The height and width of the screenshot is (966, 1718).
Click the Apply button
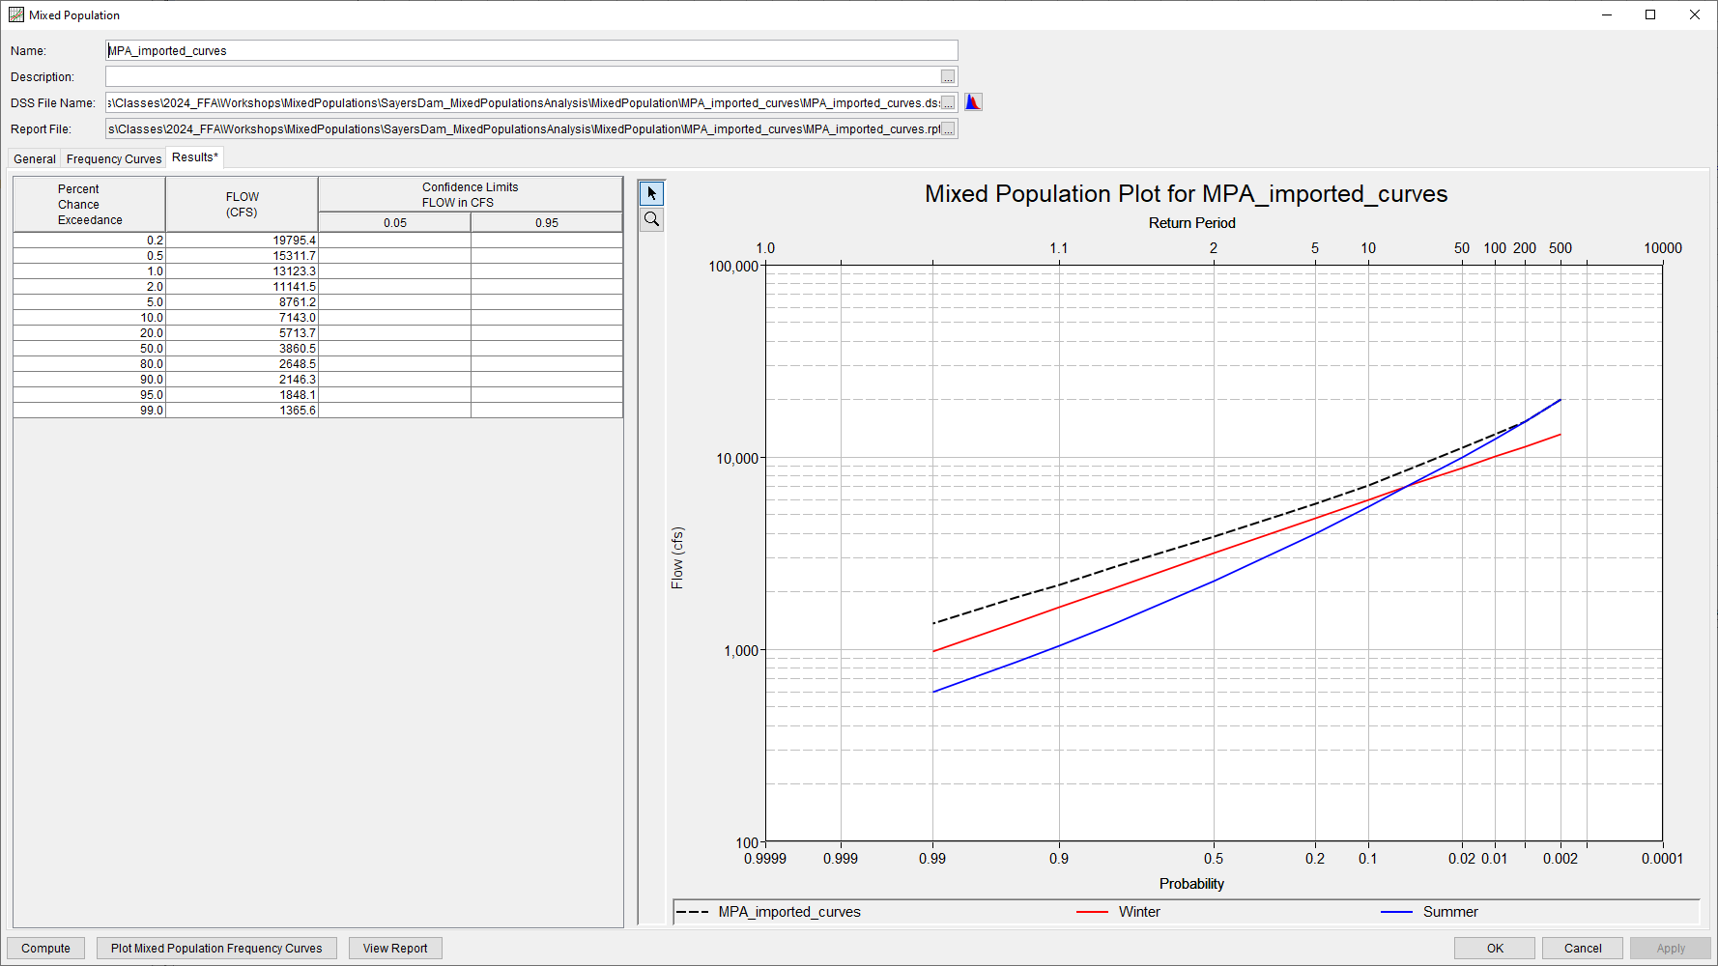pyautogui.click(x=1671, y=949)
